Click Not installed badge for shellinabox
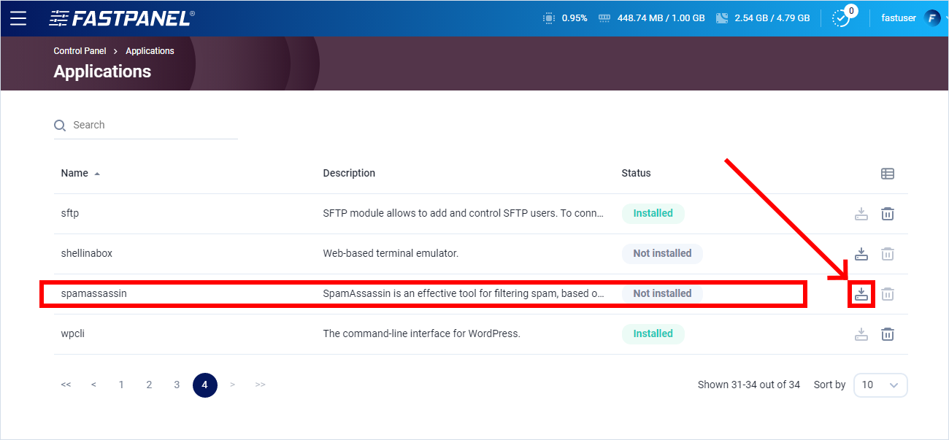 662,254
